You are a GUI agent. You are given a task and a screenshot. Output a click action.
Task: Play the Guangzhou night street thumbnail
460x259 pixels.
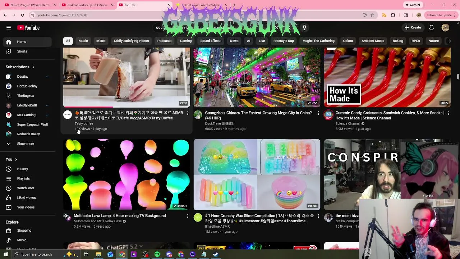coord(257,77)
